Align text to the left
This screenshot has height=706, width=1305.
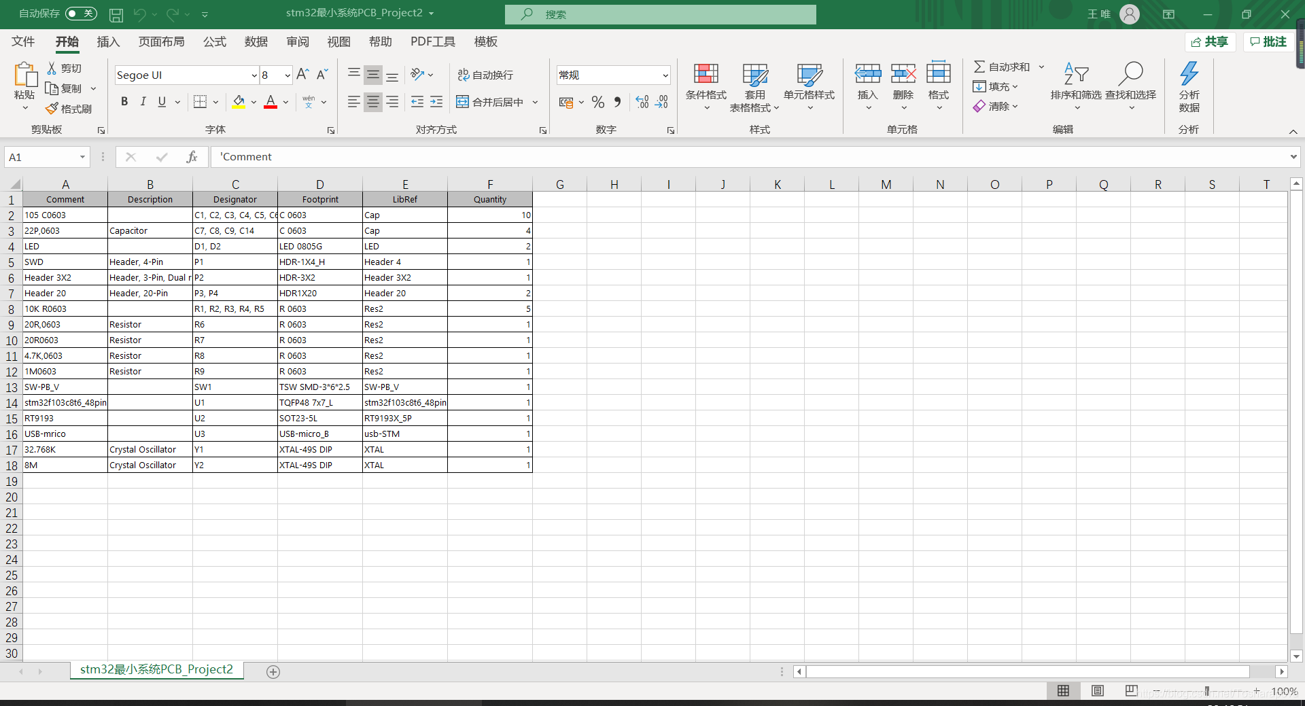point(354,102)
